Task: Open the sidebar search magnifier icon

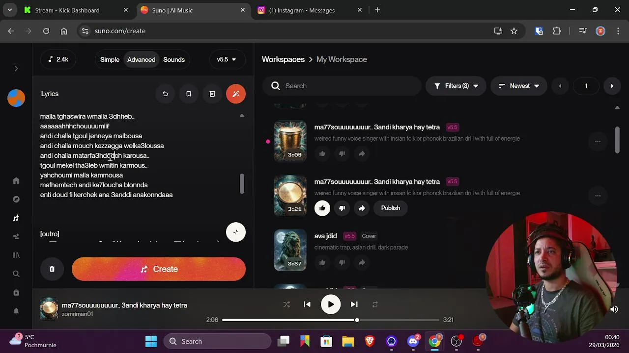Action: click(16, 274)
